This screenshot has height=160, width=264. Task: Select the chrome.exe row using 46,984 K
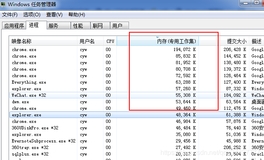tap(137, 121)
